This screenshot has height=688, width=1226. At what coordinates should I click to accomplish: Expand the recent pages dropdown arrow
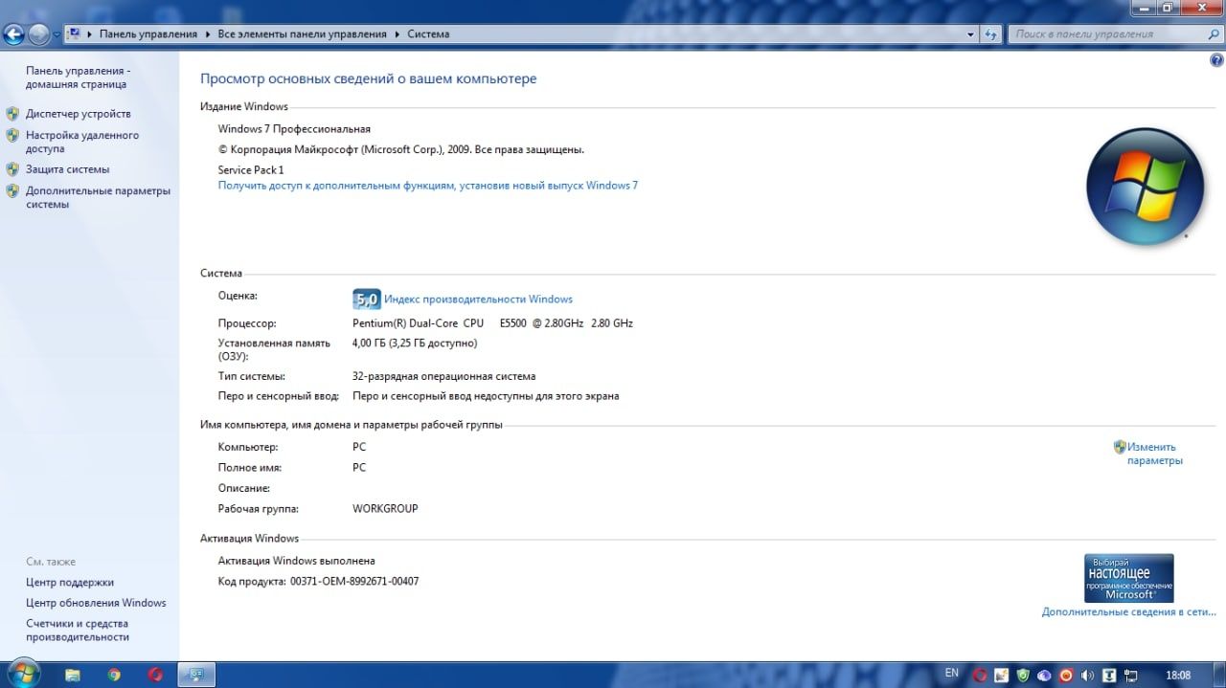pyautogui.click(x=57, y=34)
